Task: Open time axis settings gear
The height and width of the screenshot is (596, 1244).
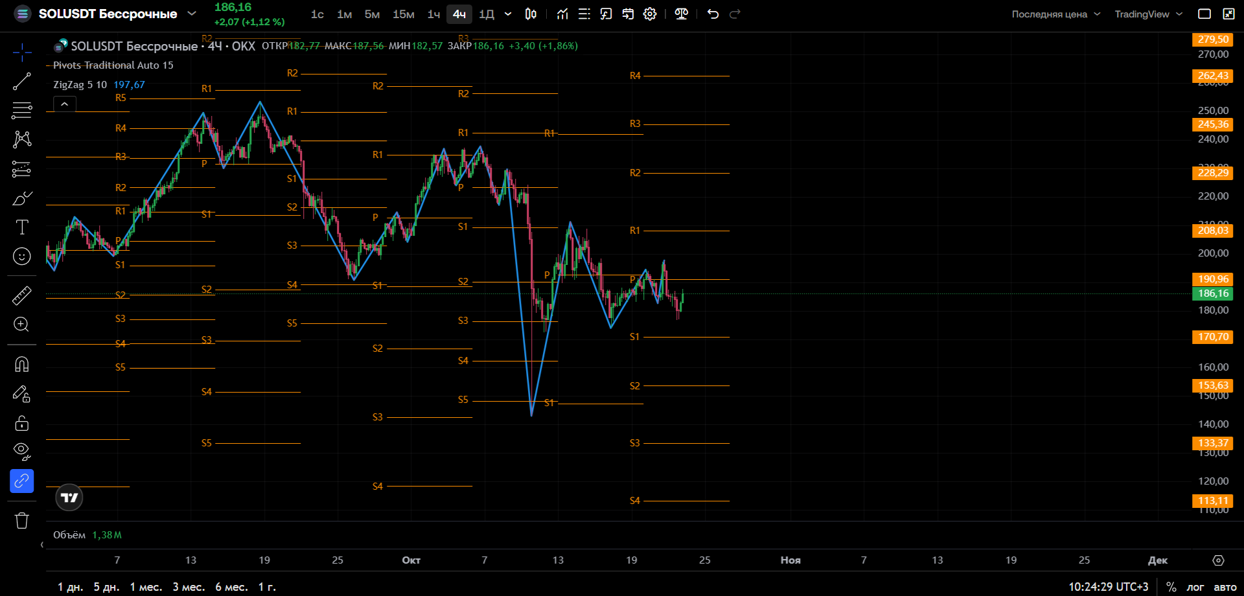Action: click(x=1218, y=560)
